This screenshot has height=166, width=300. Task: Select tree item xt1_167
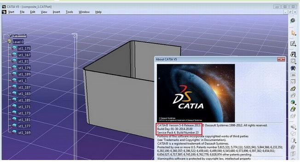click(24, 55)
